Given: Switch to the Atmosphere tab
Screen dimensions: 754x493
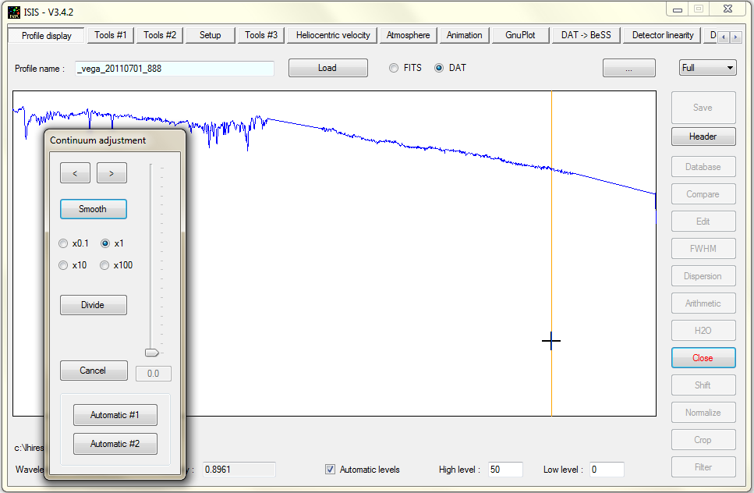Looking at the screenshot, I should click(x=408, y=35).
